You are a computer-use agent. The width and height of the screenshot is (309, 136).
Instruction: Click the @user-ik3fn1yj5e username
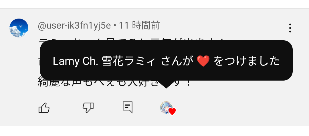74,26
